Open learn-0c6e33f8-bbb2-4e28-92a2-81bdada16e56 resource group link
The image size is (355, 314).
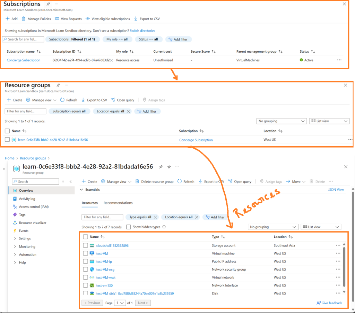[x=53, y=140]
